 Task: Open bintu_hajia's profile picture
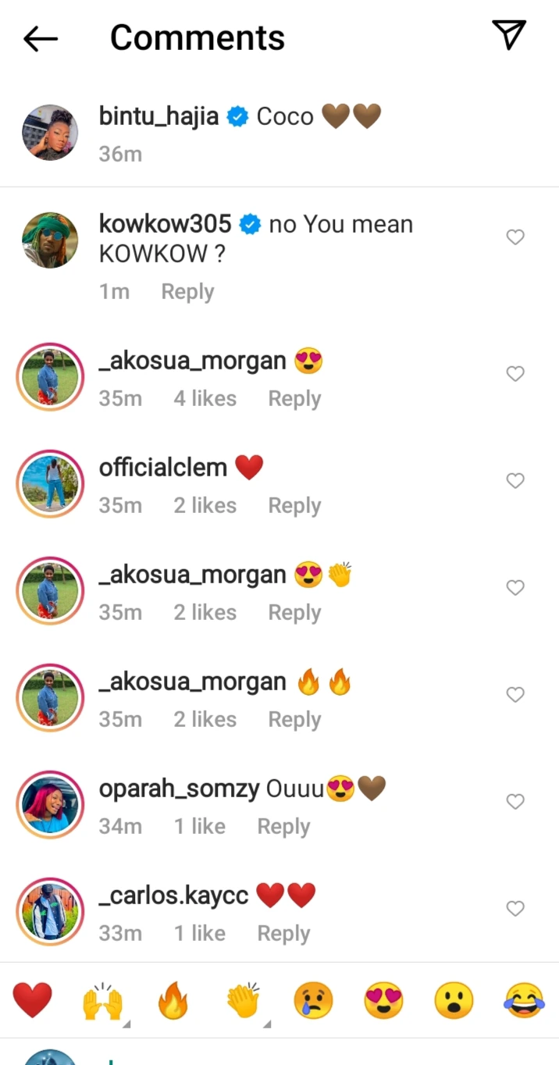pos(50,133)
